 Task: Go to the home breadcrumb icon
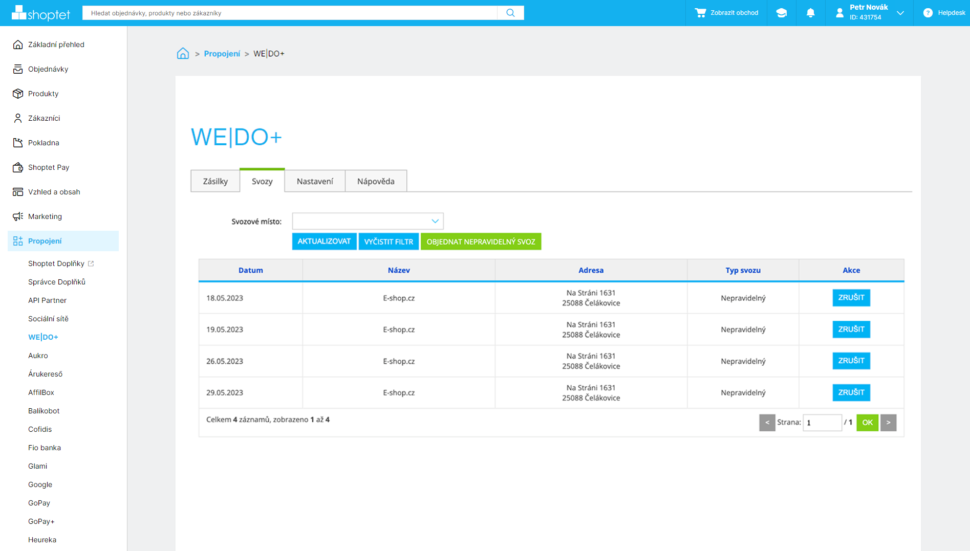(x=183, y=53)
